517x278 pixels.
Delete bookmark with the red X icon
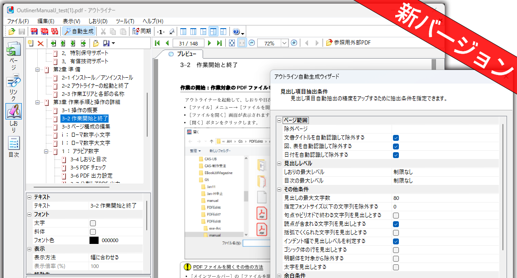[40, 43]
